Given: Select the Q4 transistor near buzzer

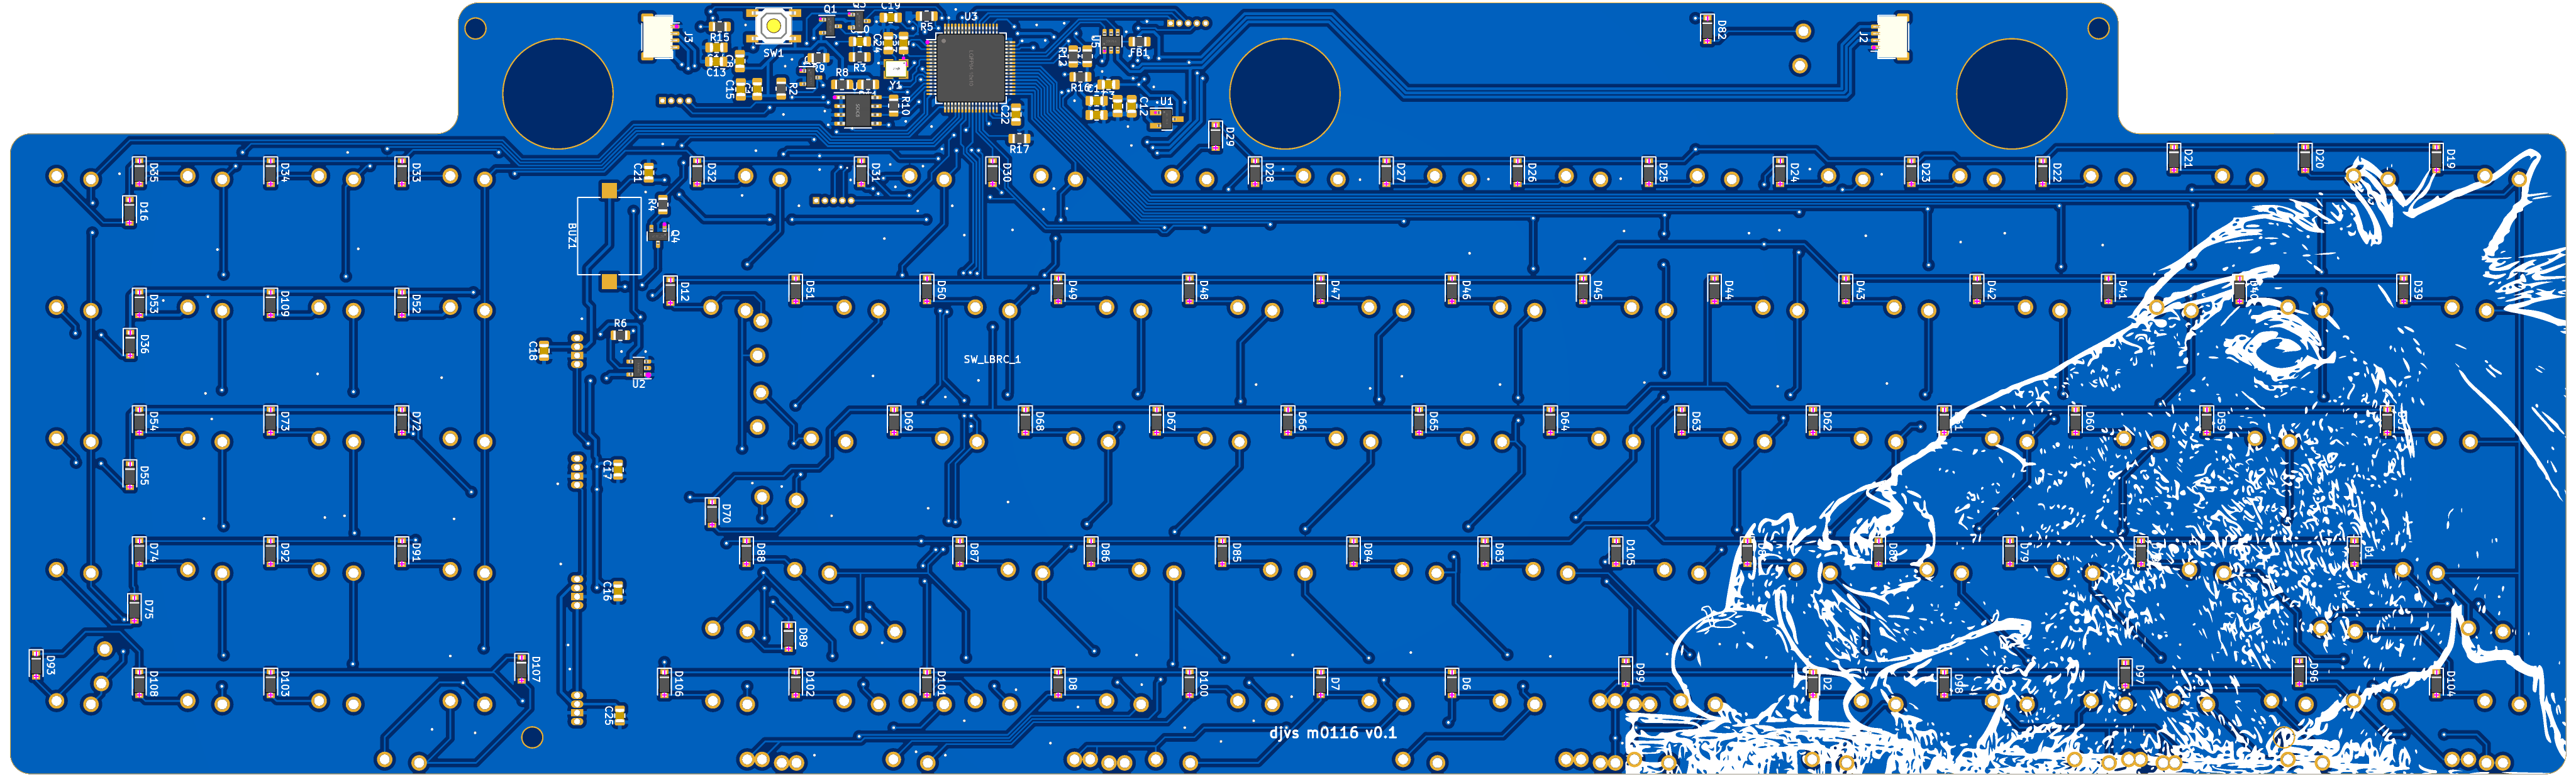Looking at the screenshot, I should [x=658, y=235].
